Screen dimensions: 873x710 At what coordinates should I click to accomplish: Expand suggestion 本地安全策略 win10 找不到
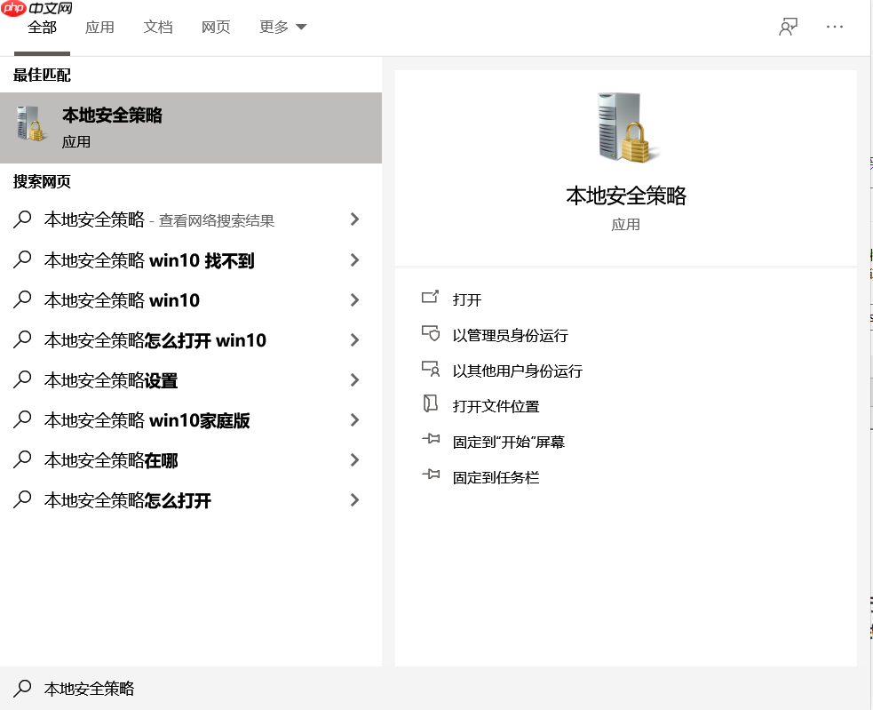click(354, 259)
